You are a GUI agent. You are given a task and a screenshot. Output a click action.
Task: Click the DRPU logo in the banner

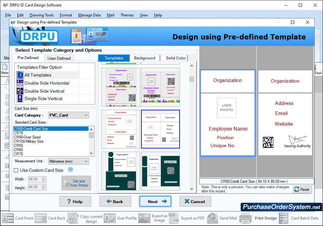point(39,36)
